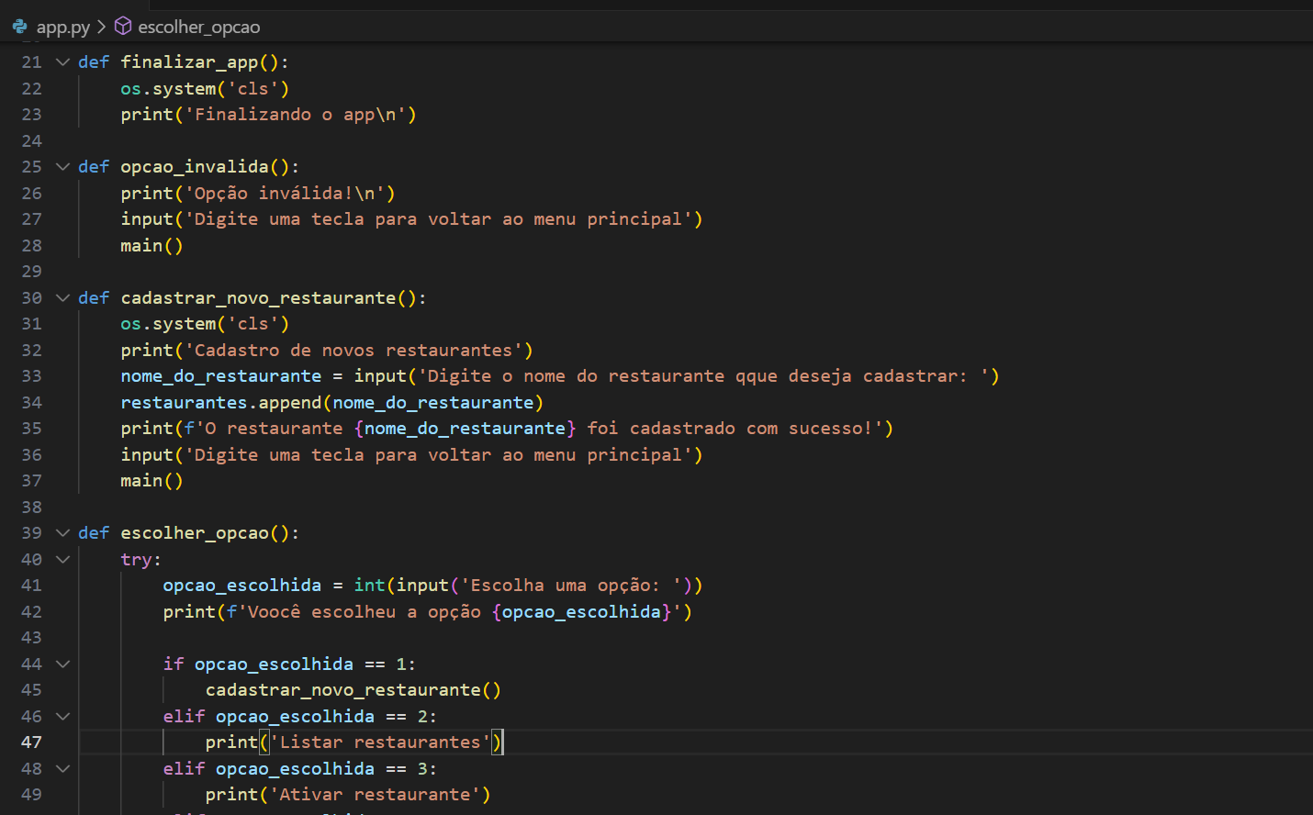Viewport: 1313px width, 815px height.
Task: Click the app.py breadcrumb item
Action: 62,27
